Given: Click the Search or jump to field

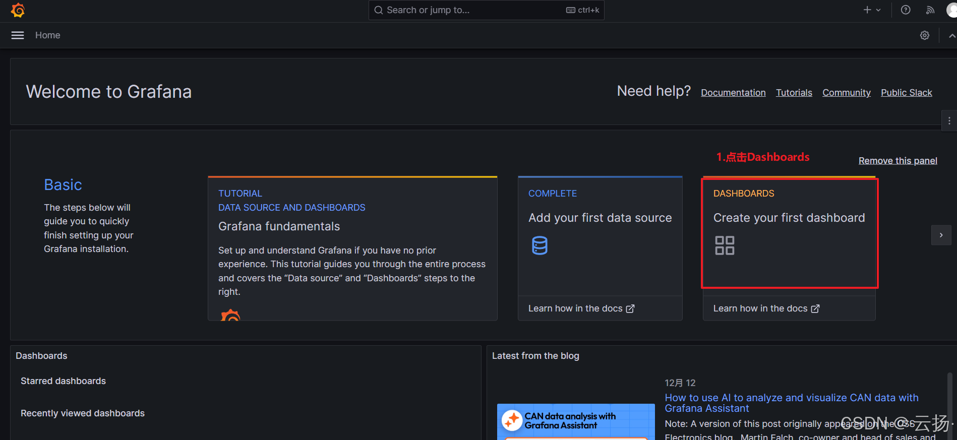Looking at the screenshot, I should tap(486, 10).
